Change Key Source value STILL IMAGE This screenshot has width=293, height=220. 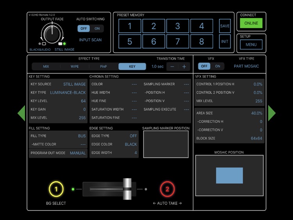[x=74, y=84]
